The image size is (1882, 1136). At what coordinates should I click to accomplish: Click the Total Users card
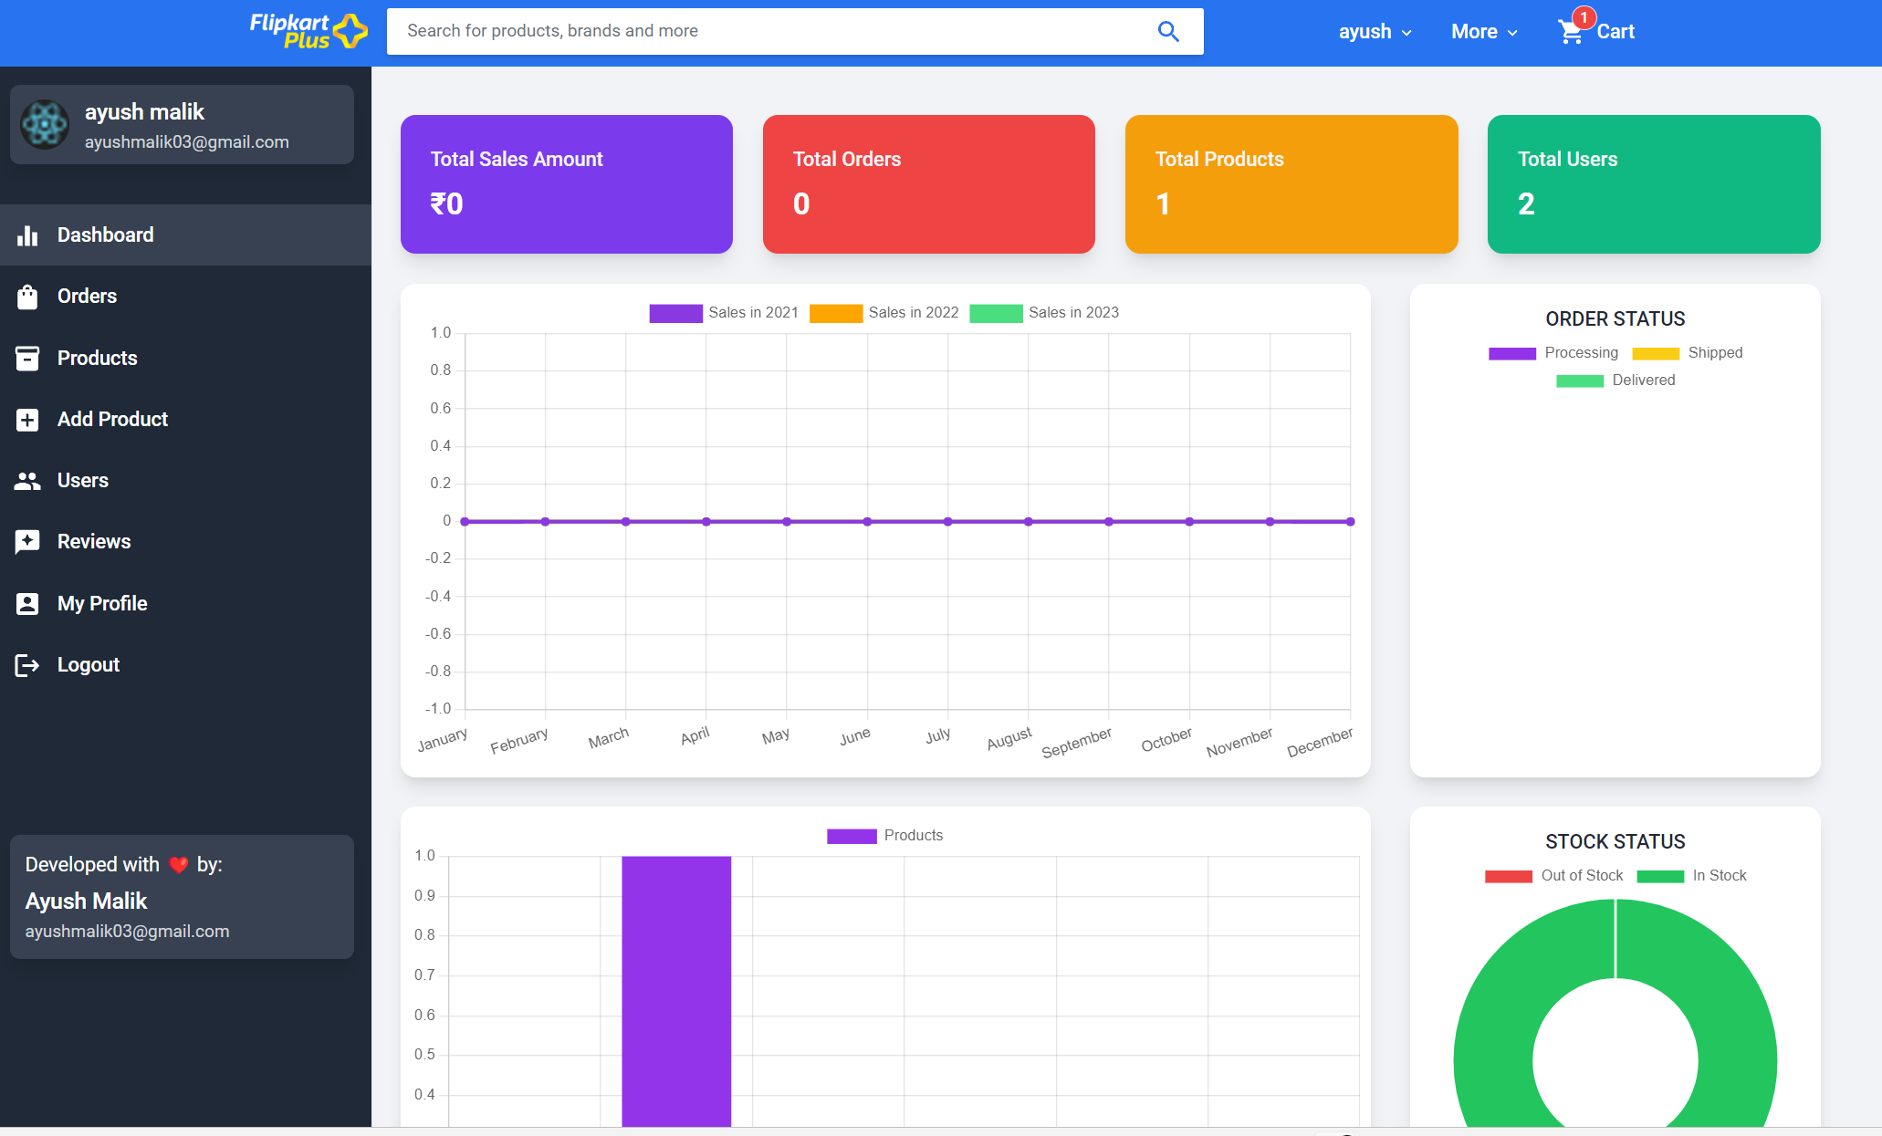pos(1654,184)
